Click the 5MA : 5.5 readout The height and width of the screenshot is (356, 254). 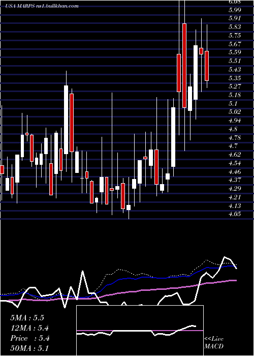tap(27, 318)
